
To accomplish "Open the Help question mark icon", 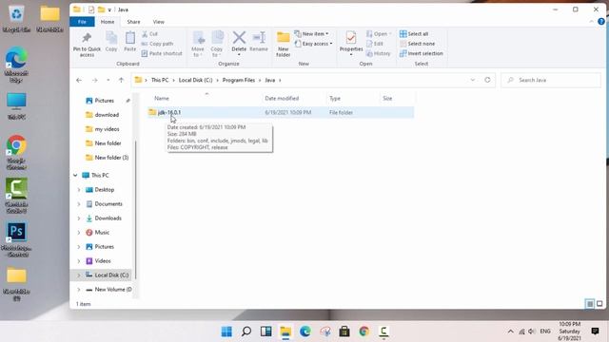I will [x=601, y=22].
